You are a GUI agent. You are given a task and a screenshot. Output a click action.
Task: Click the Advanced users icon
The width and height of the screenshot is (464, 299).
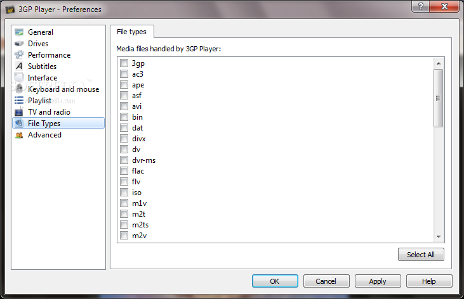click(19, 135)
